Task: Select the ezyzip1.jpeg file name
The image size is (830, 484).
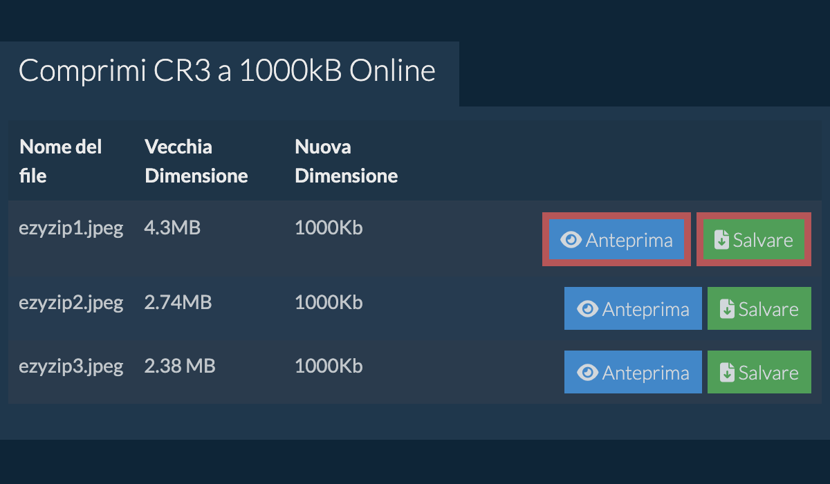Action: click(71, 228)
